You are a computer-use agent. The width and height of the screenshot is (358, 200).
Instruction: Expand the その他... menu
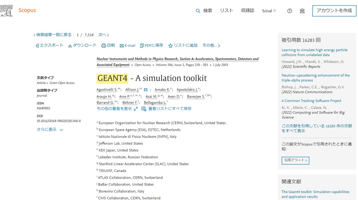pyautogui.click(x=211, y=46)
